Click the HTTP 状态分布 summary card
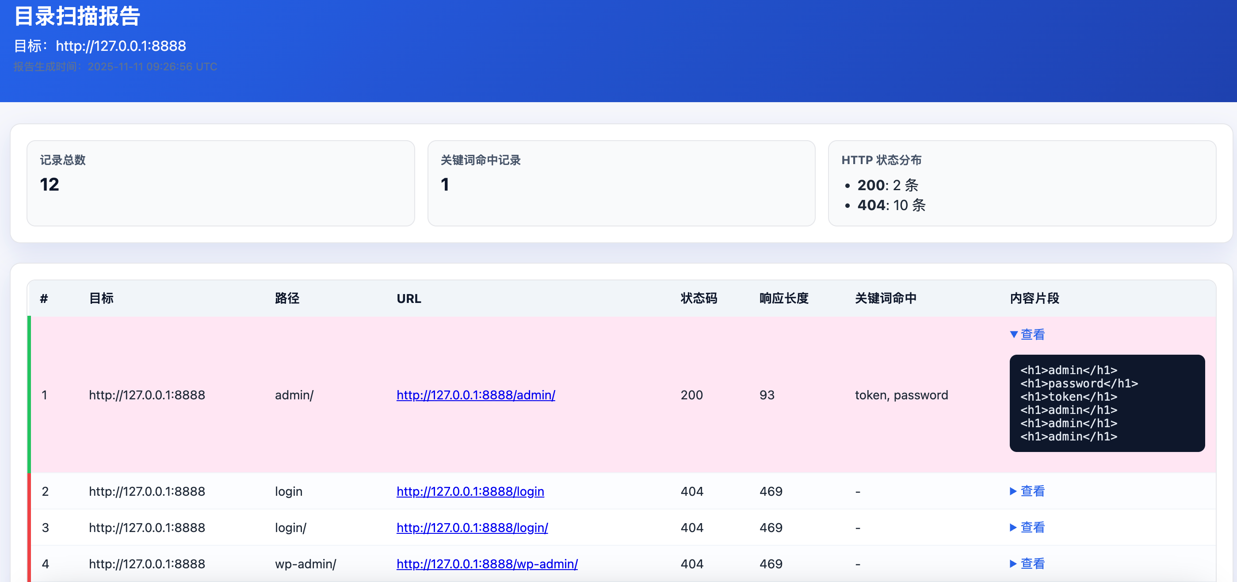1237x582 pixels. tap(1021, 183)
